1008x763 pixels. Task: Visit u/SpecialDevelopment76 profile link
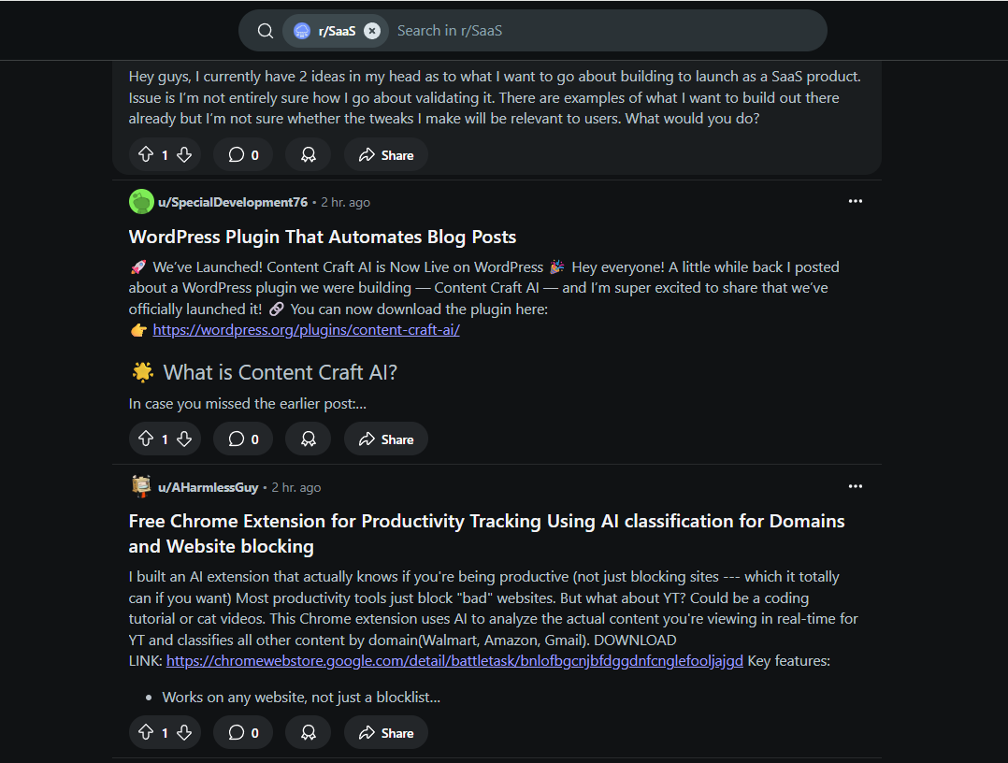[233, 202]
